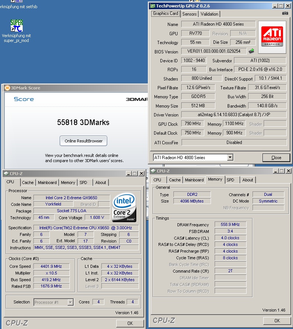Close the left CPU-Z window
Viewport: 293px width, 329px height.
click(x=141, y=174)
